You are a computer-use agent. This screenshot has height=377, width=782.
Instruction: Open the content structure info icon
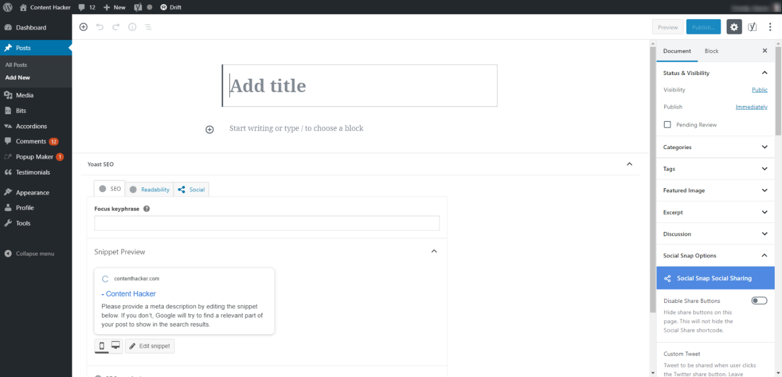coord(132,27)
